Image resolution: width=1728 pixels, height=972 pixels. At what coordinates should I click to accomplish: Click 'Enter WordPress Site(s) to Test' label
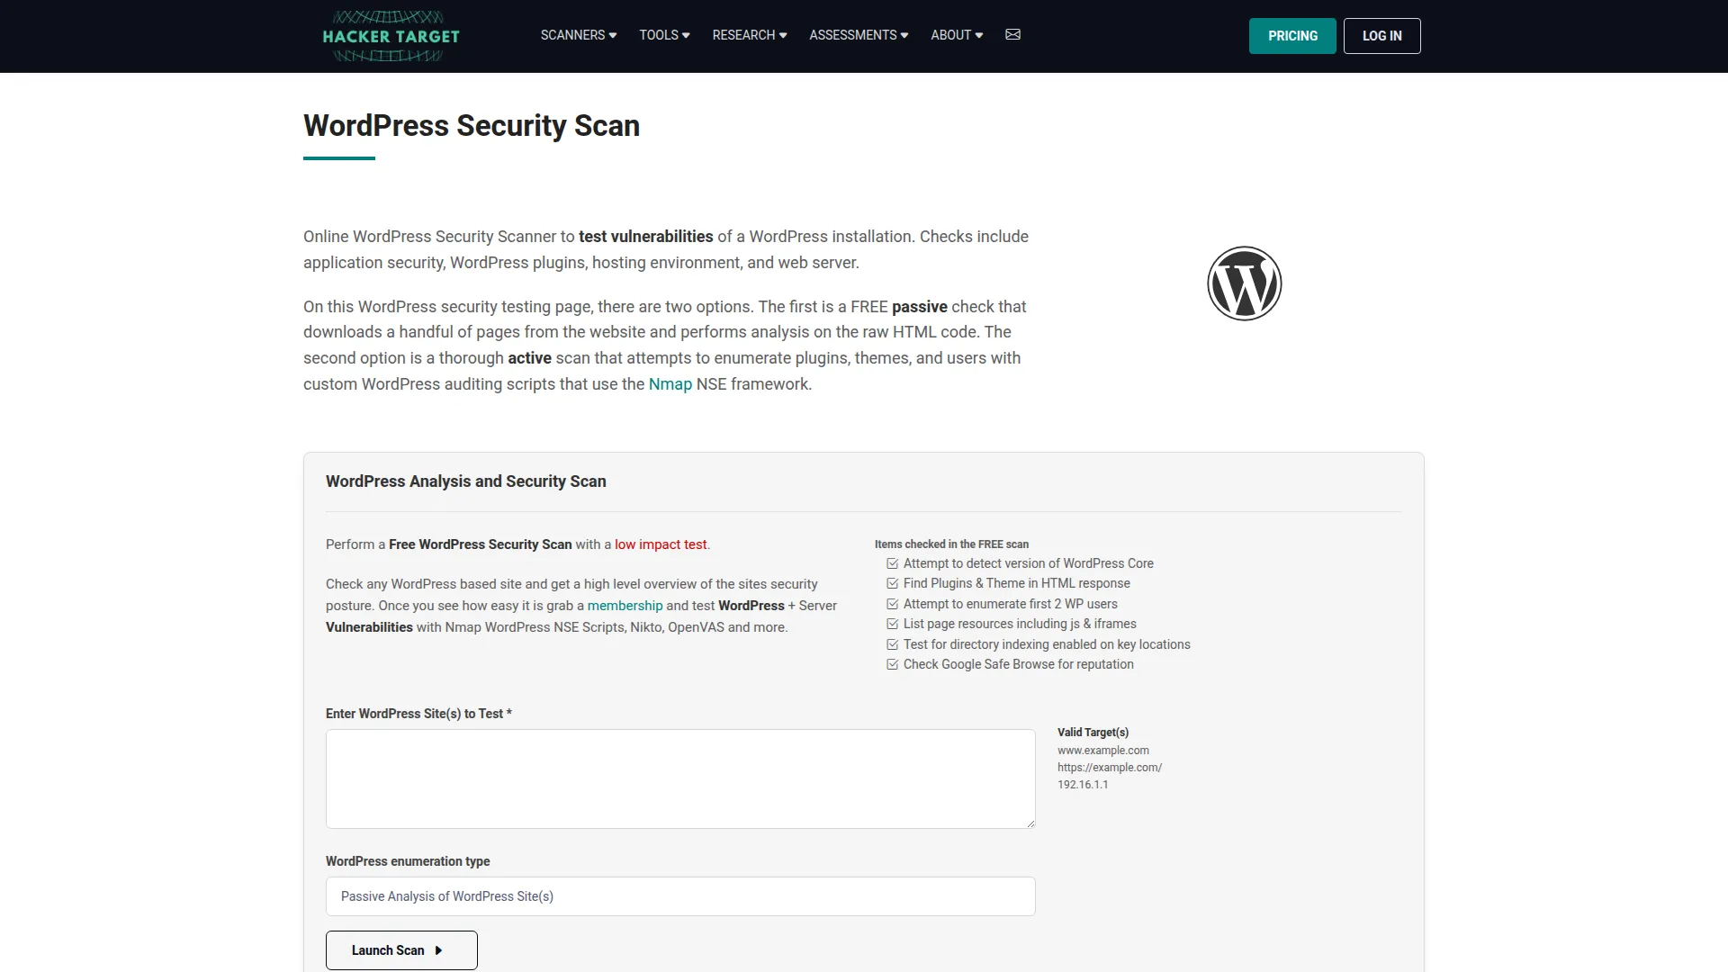418,714
